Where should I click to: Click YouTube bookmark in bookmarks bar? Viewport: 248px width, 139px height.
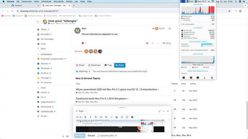click(x=6, y=16)
